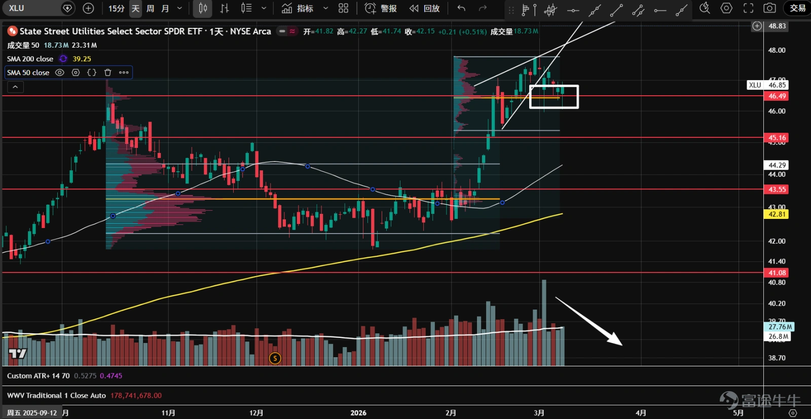Select the red 46.49 horizontal line label
Viewport: 811px width, 419px height.
777,96
